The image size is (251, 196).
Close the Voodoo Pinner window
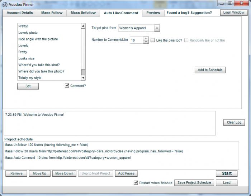(242, 3)
